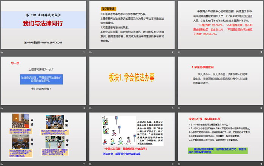The width and height of the screenshot is (264, 166).
Task: Select the '板块1.学会依法办事' section slide
Action: tap(132, 80)
